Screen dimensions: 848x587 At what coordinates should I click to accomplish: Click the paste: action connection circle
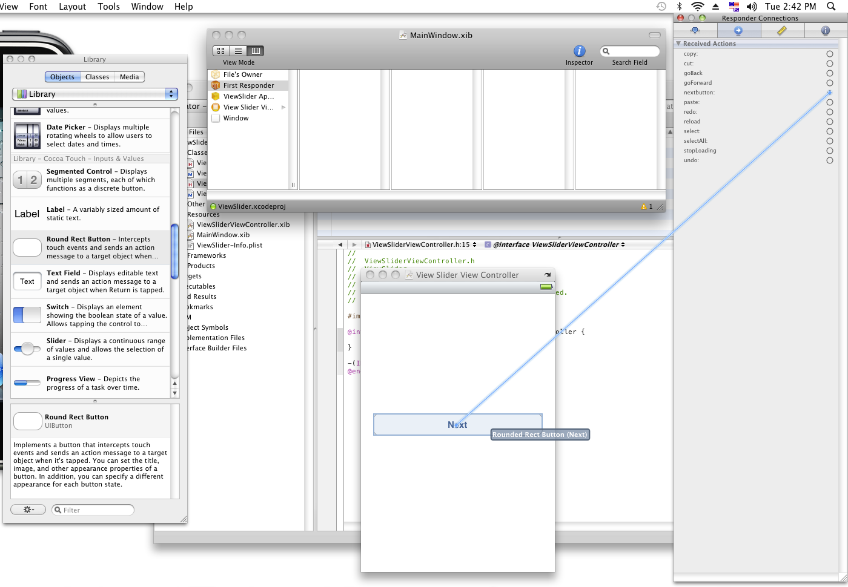(x=830, y=102)
